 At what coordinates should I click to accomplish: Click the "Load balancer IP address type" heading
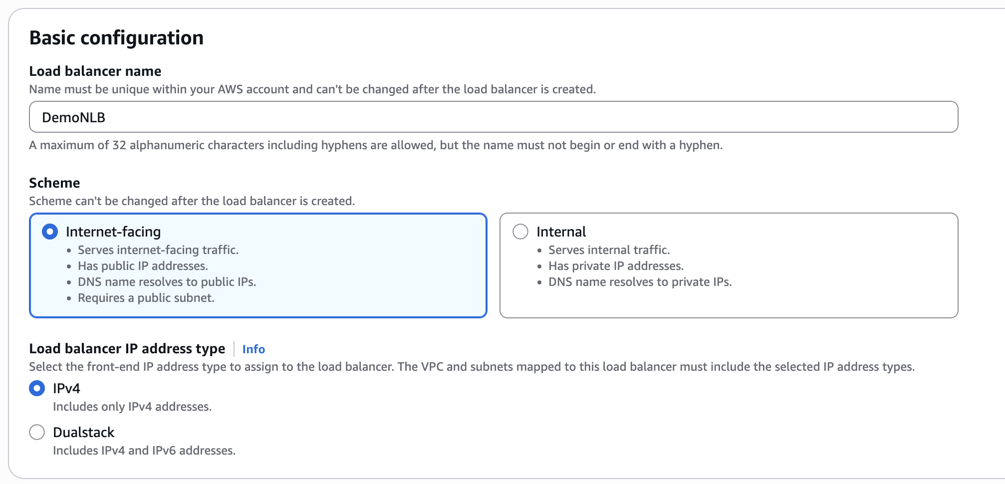[x=127, y=348]
